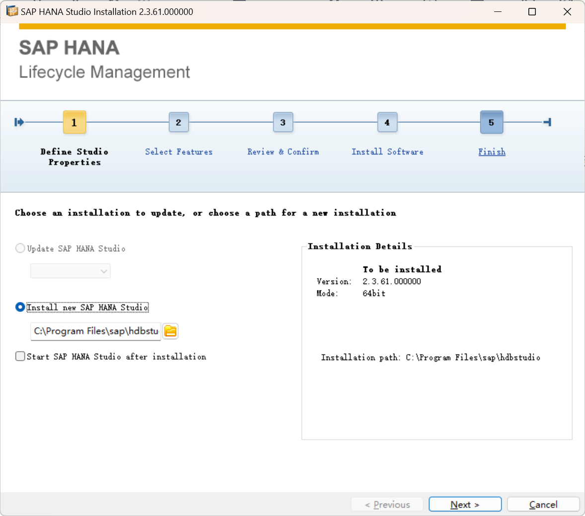
Task: Select step 5 number box
Action: pos(491,122)
